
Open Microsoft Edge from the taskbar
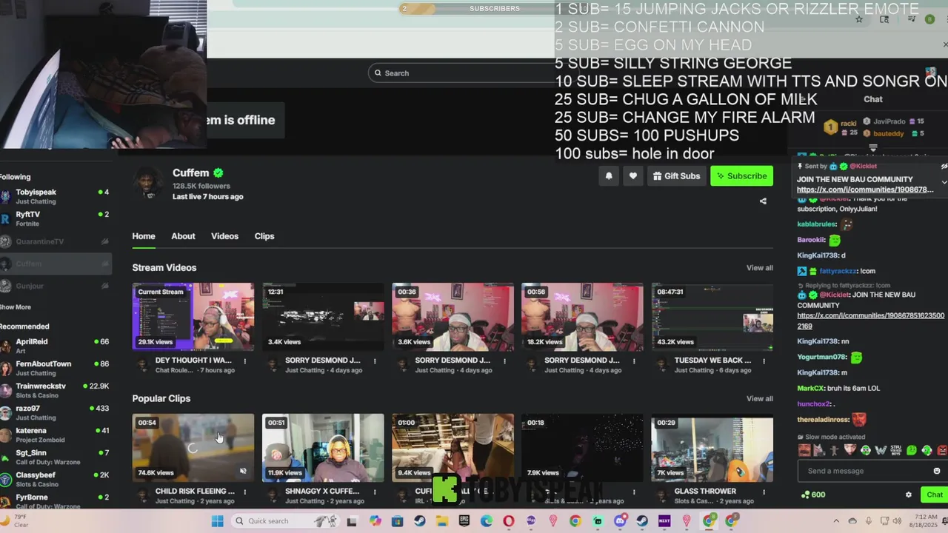click(487, 521)
